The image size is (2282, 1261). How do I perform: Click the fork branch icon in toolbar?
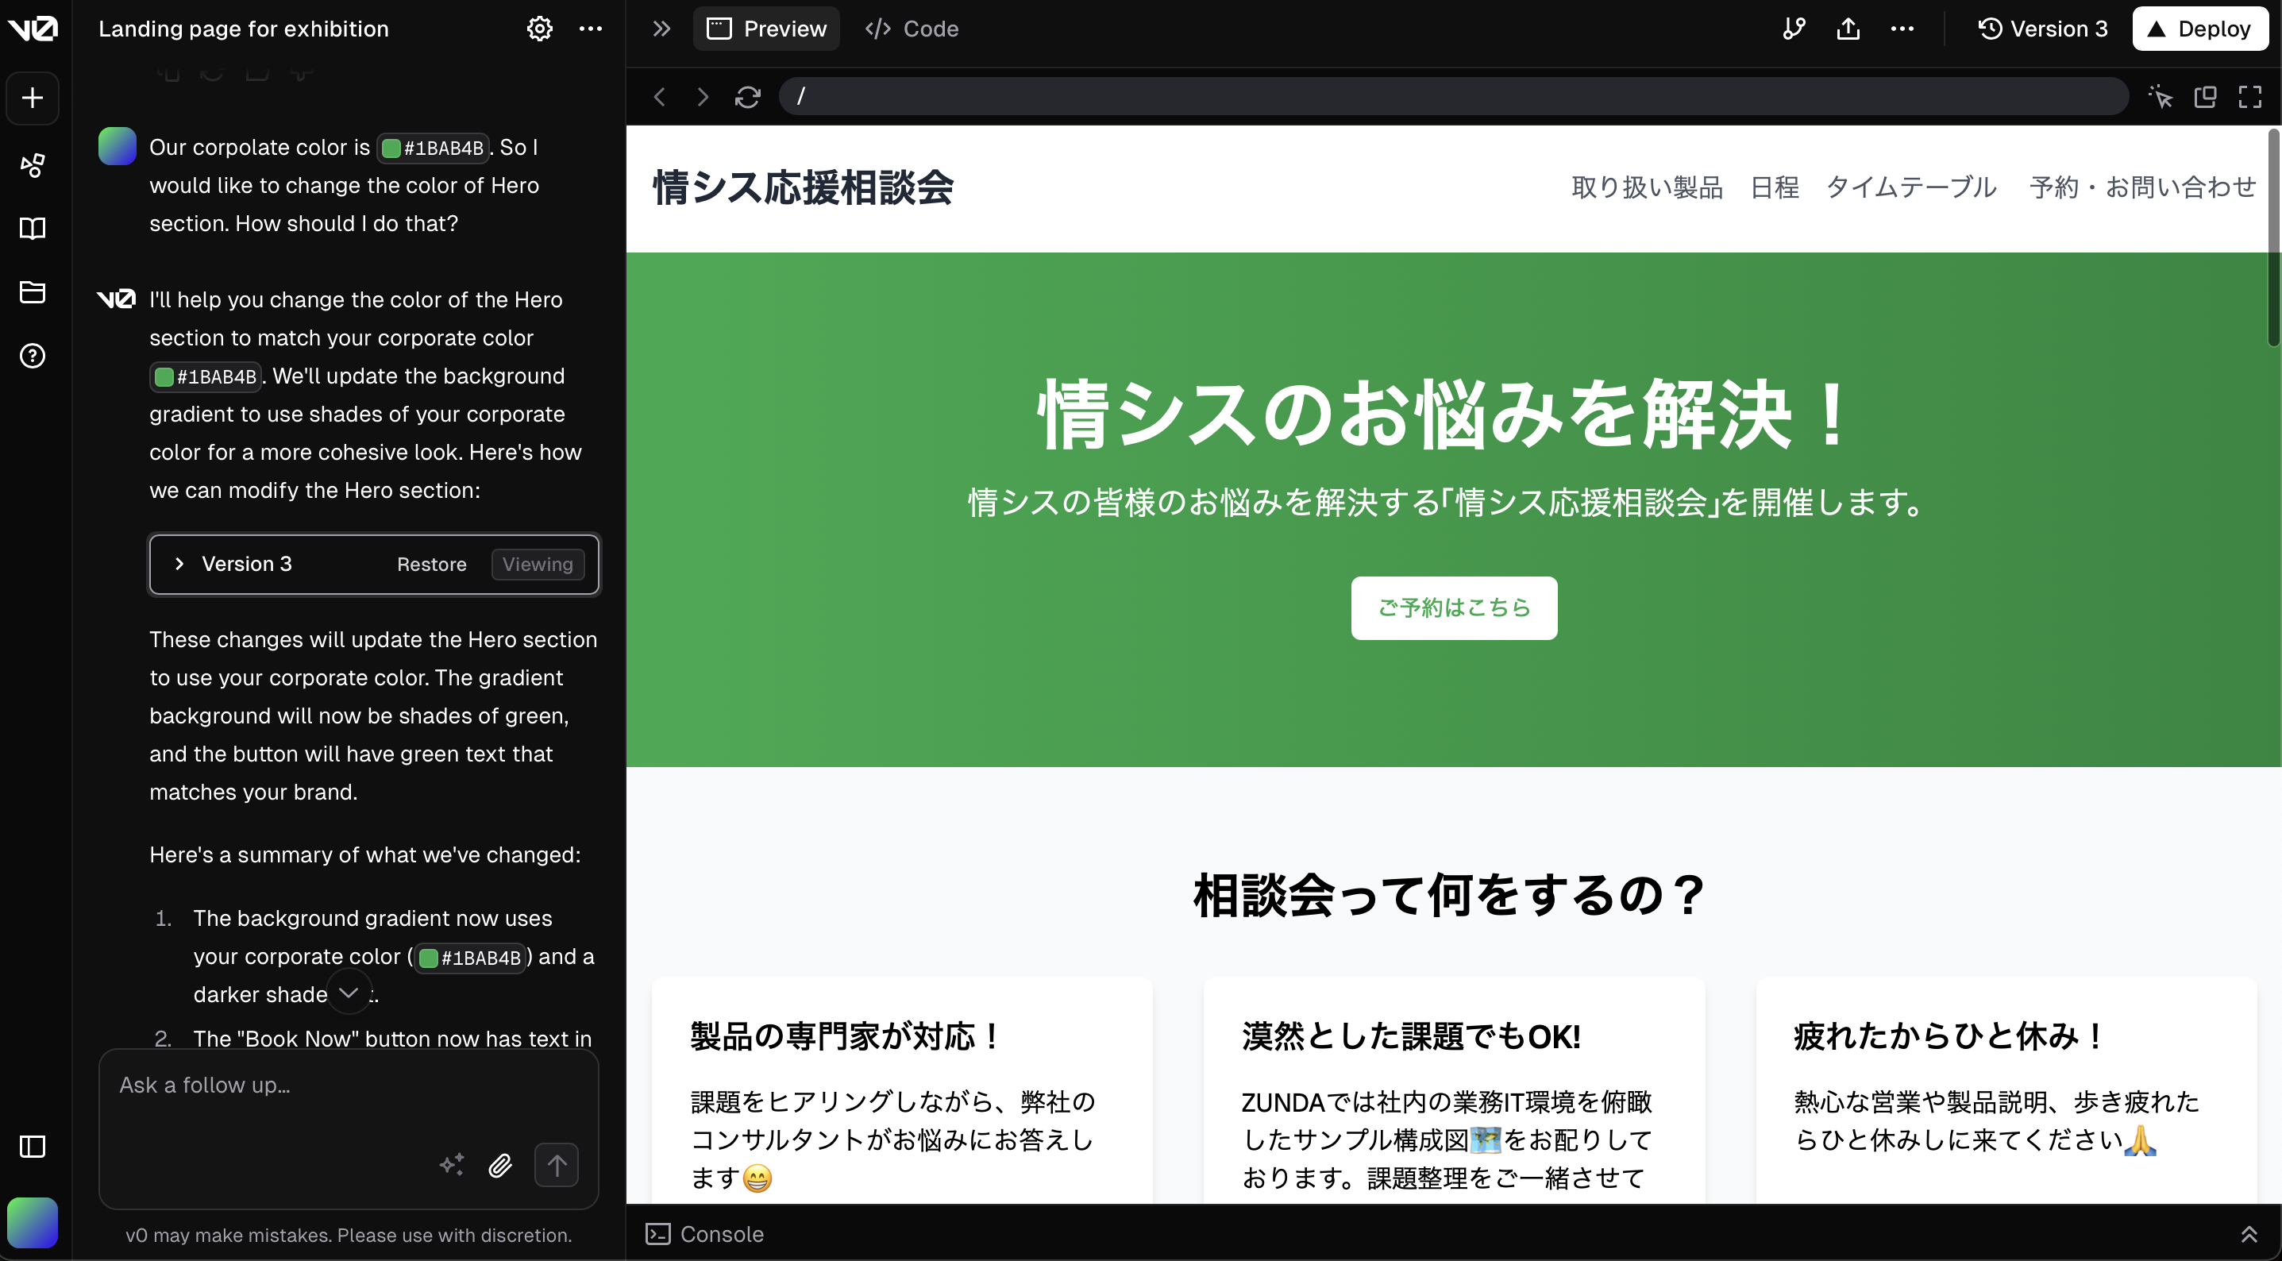click(1794, 29)
